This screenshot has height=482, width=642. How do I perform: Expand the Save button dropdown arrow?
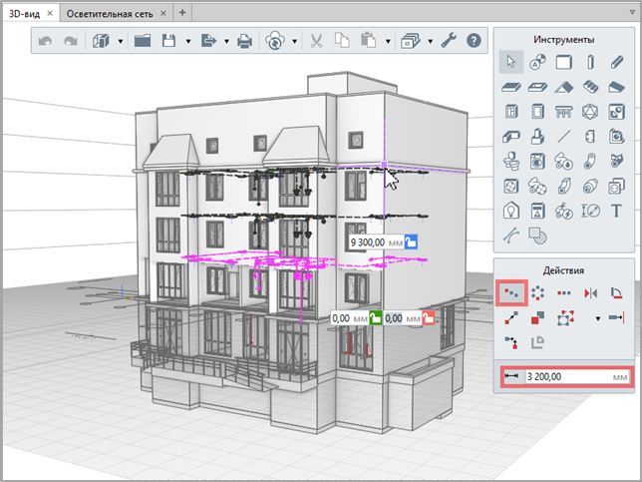[x=187, y=42]
